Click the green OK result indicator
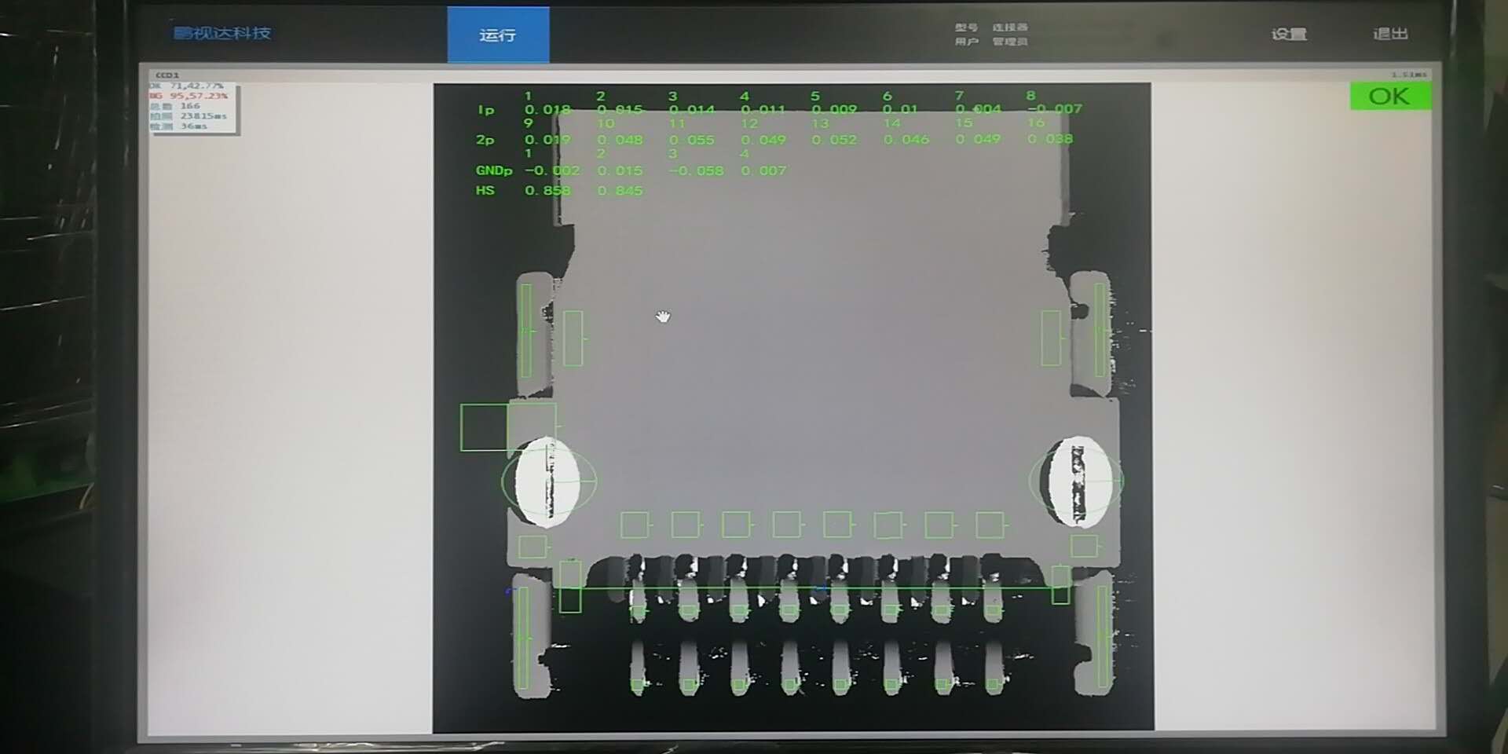The width and height of the screenshot is (1508, 754). click(x=1389, y=97)
